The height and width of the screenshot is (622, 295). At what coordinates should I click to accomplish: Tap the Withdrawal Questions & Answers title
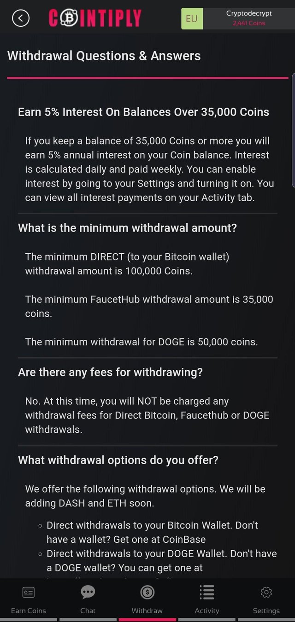(x=104, y=56)
